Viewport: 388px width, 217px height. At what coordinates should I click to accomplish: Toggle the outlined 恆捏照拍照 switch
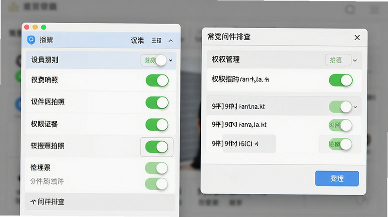coord(157,147)
